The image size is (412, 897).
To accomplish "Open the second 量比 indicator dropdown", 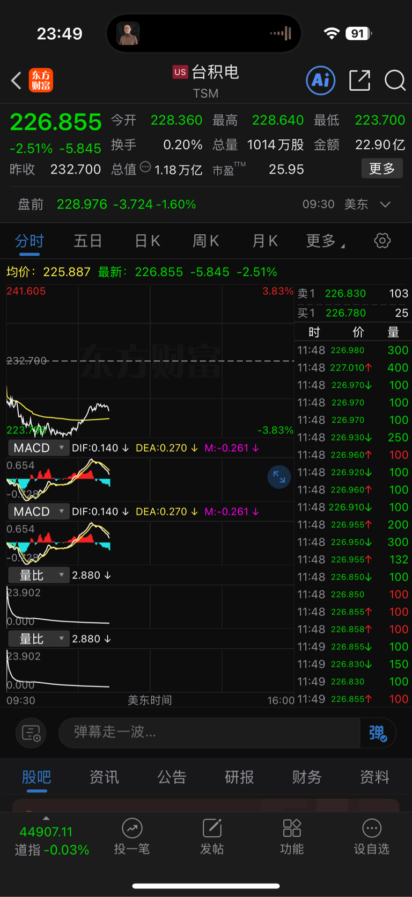I will [39, 639].
